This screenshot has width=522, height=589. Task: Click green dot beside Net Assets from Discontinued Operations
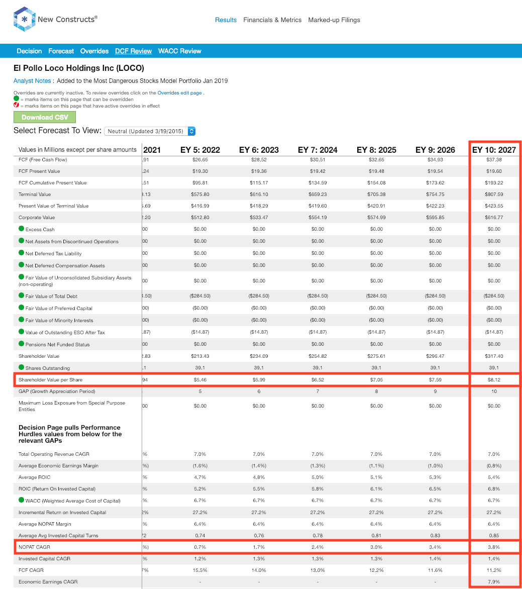pyautogui.click(x=22, y=240)
